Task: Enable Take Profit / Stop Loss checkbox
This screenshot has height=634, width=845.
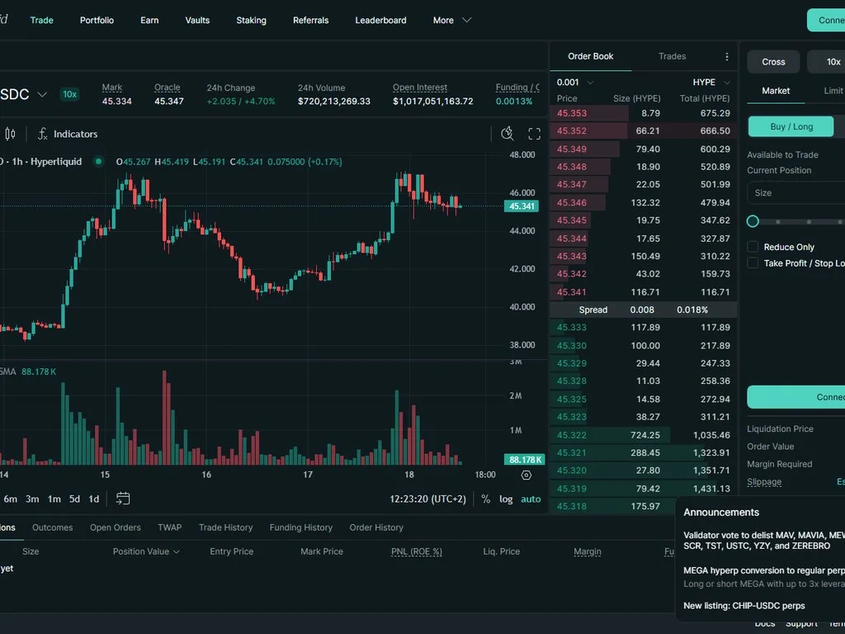Action: 753,263
